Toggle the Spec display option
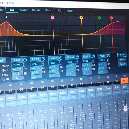 click(x=122, y=64)
